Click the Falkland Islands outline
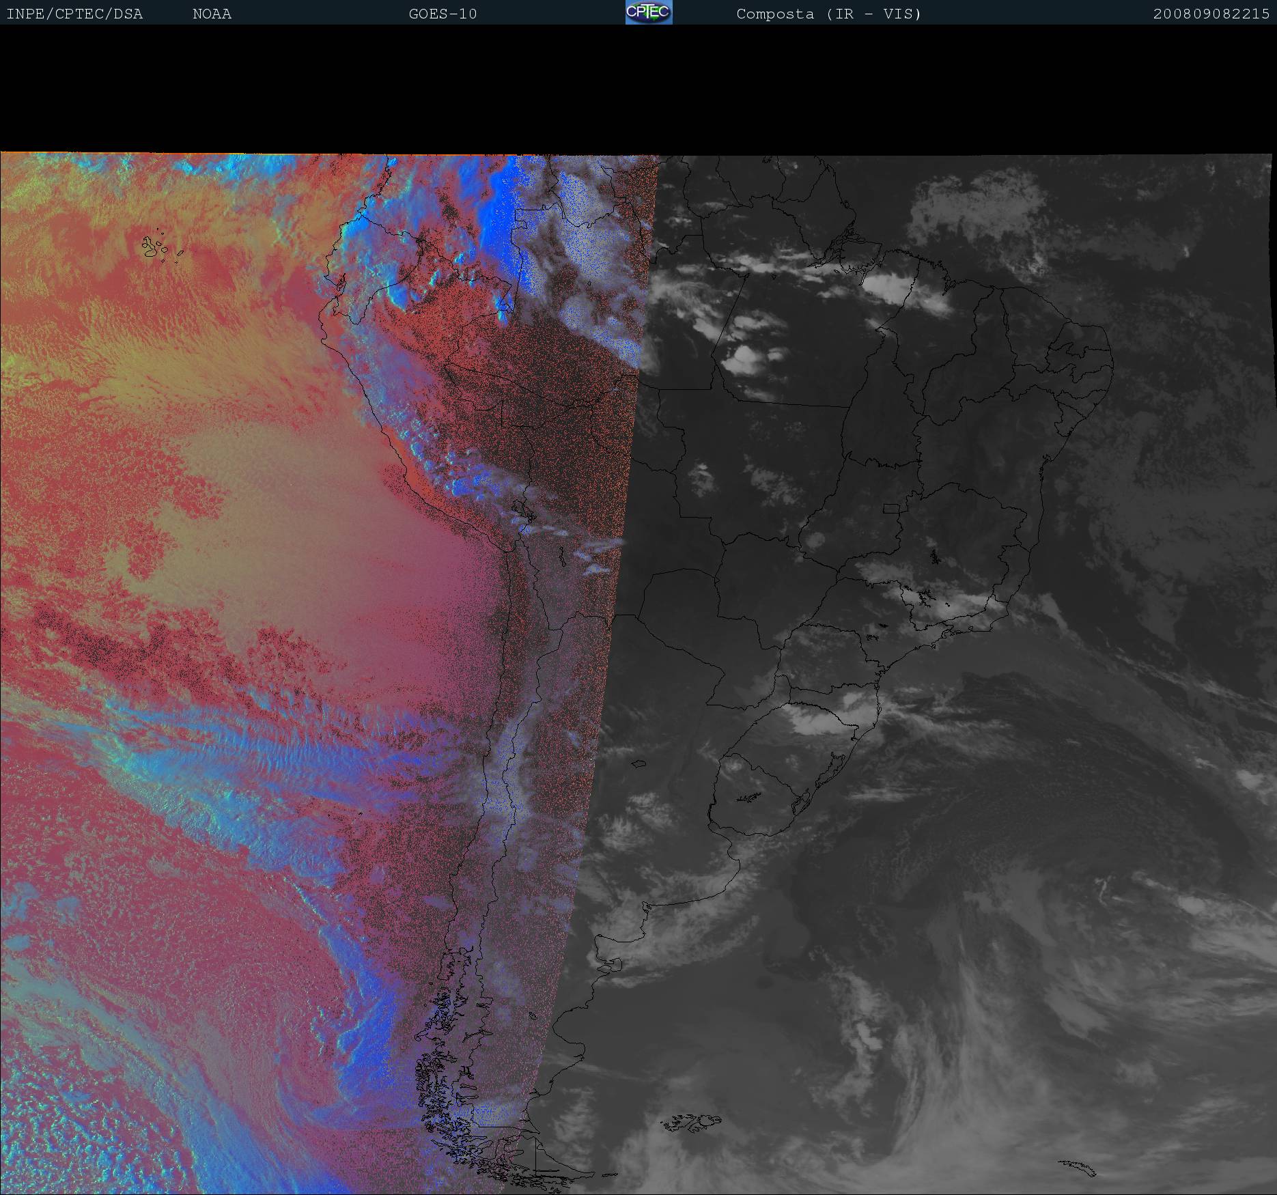 pyautogui.click(x=691, y=1122)
